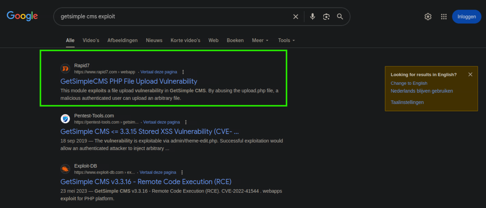486x208 pixels.
Task: Open 'GetSimpleCMS PHP File Upload Vulnerability' result
Action: pyautogui.click(x=129, y=81)
